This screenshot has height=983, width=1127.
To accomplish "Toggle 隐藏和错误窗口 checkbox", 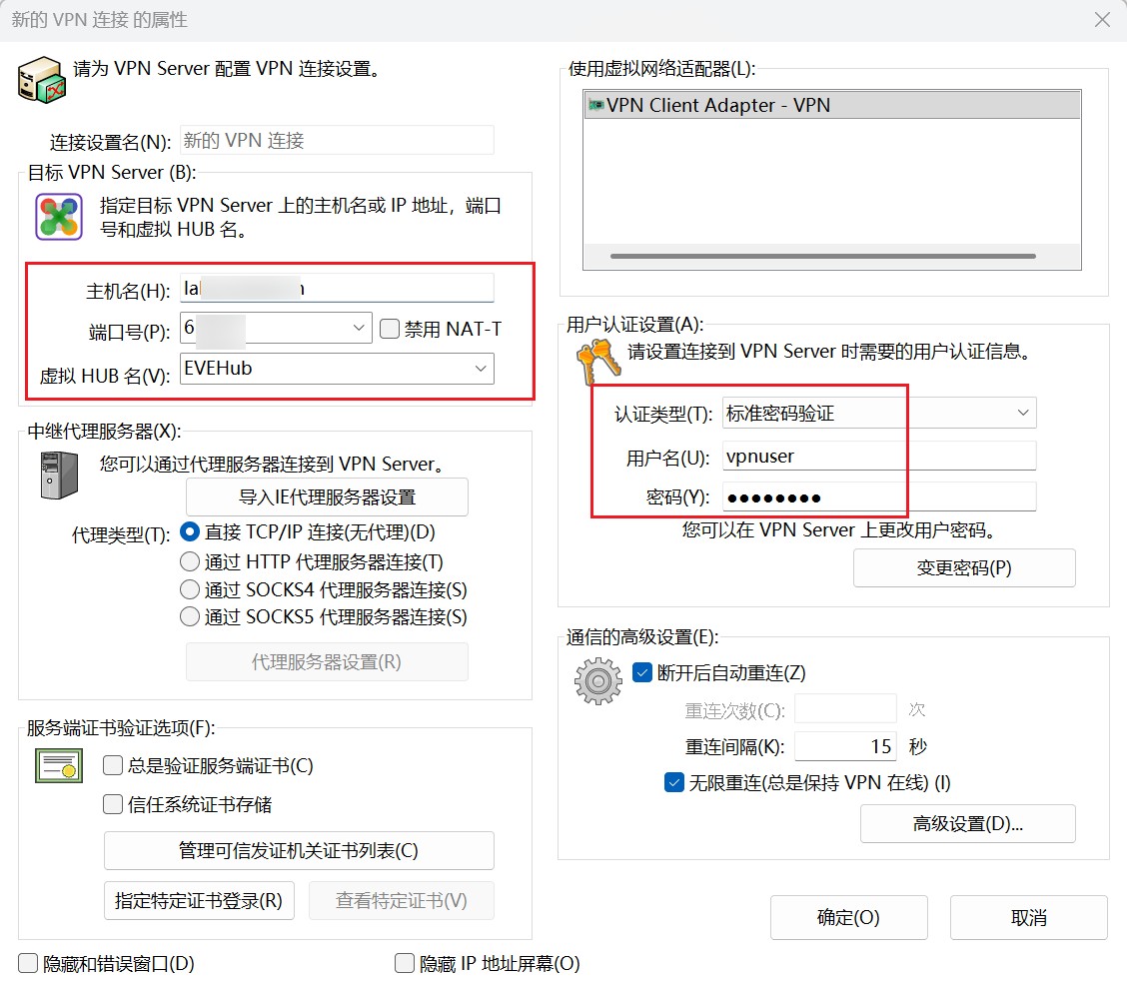I will tap(28, 964).
